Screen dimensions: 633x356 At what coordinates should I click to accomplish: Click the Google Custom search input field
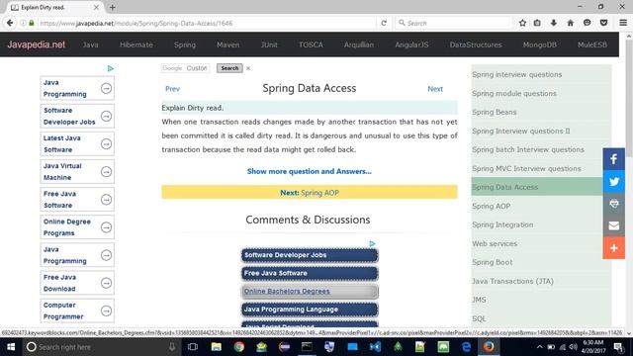[185, 68]
